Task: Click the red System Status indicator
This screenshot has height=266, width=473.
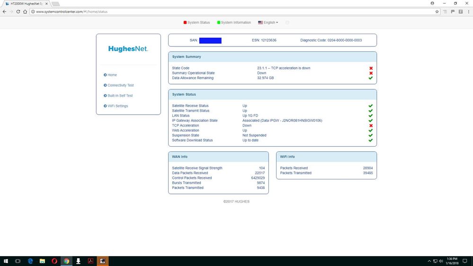Action: coord(196,22)
